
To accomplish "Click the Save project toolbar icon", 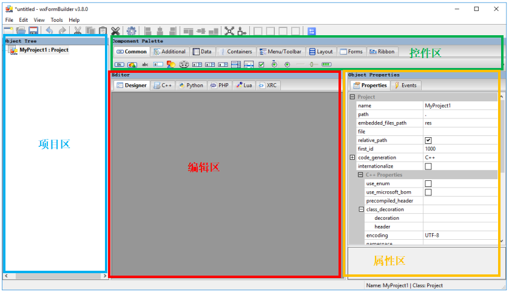I will coord(33,31).
